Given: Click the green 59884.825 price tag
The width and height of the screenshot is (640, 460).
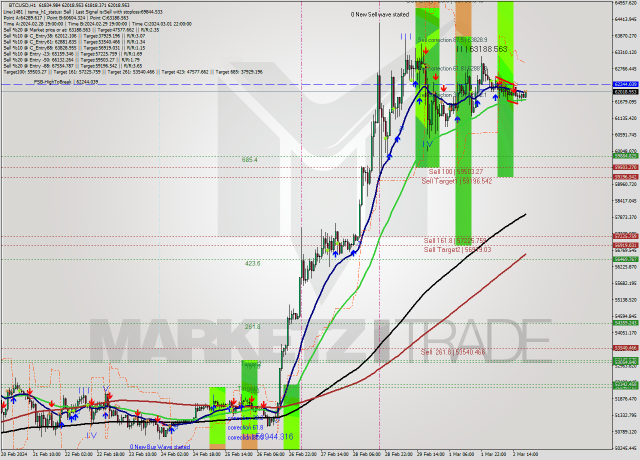Looking at the screenshot, I should point(625,155).
